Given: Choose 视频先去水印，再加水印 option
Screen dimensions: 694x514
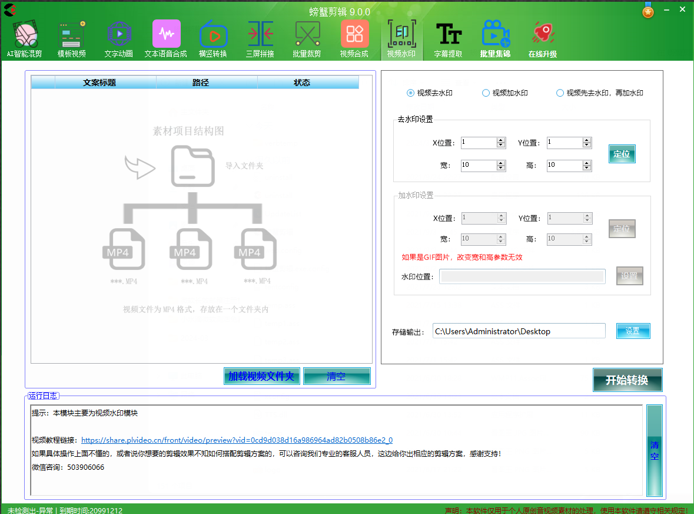Looking at the screenshot, I should coord(560,93).
